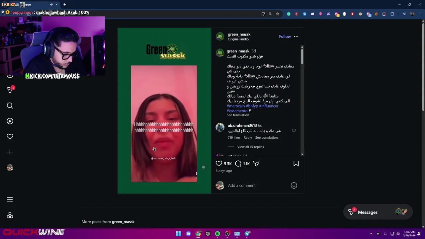This screenshot has width=425, height=239.
Task: Mute the Instagram browser tab
Action: 51,5
